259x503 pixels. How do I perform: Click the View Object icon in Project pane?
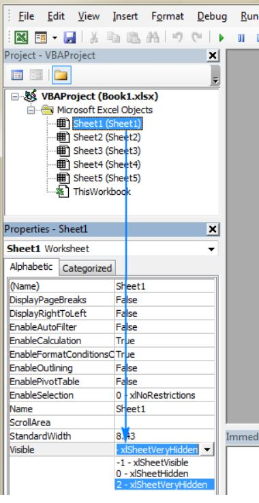tap(36, 75)
